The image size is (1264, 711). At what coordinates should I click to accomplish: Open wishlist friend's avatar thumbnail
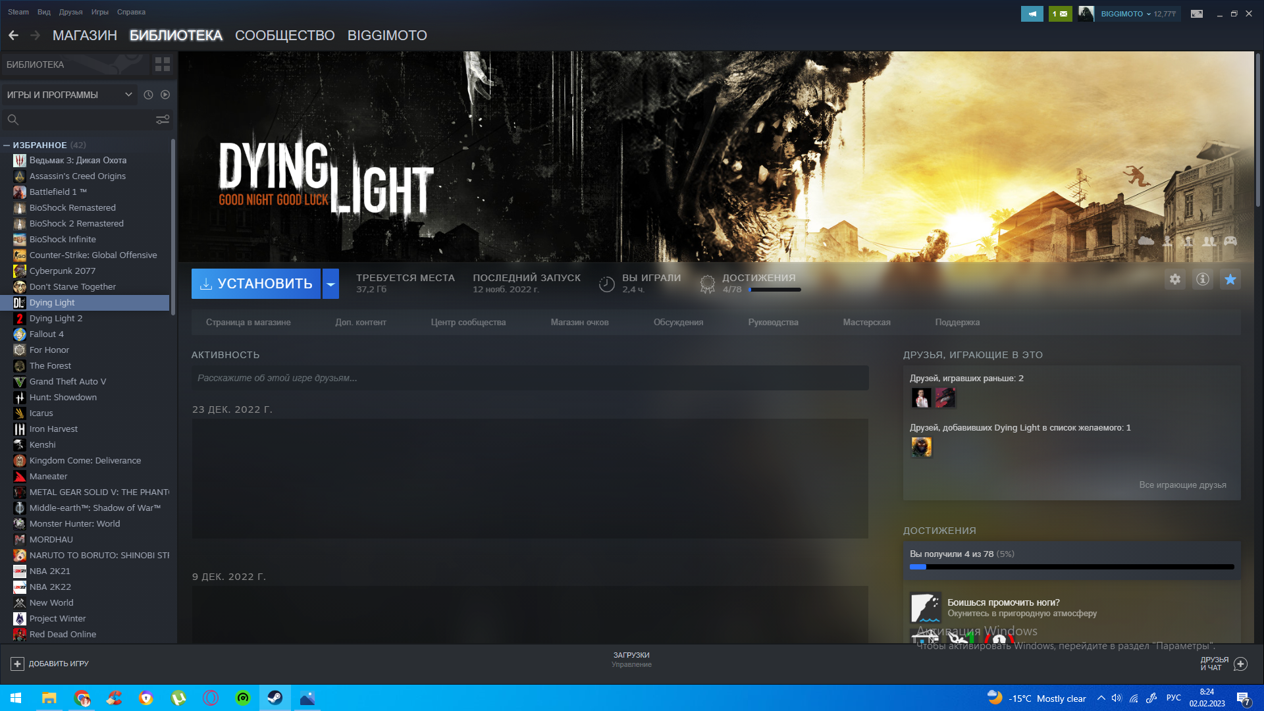click(x=921, y=448)
